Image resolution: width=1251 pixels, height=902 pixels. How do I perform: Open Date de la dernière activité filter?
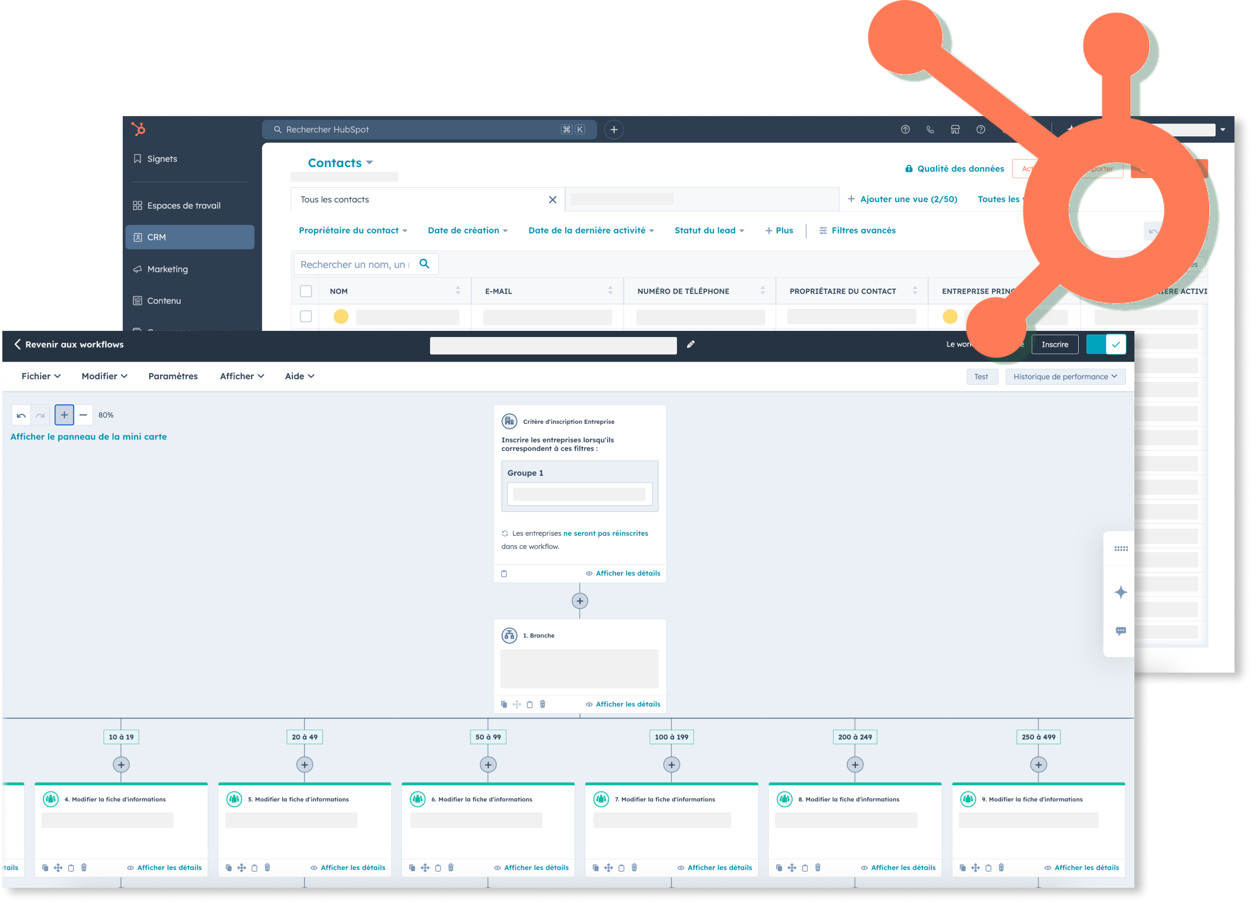click(592, 230)
